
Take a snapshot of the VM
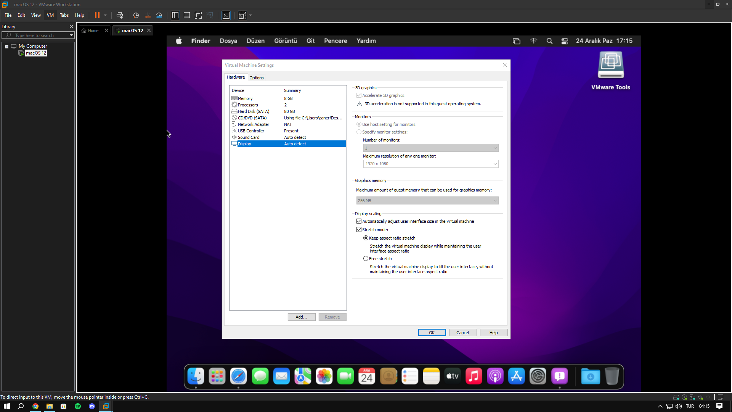(x=136, y=15)
